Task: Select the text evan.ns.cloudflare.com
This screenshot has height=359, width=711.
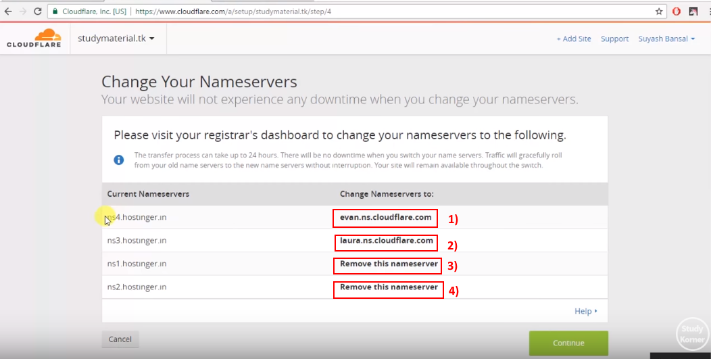Action: pyautogui.click(x=385, y=217)
